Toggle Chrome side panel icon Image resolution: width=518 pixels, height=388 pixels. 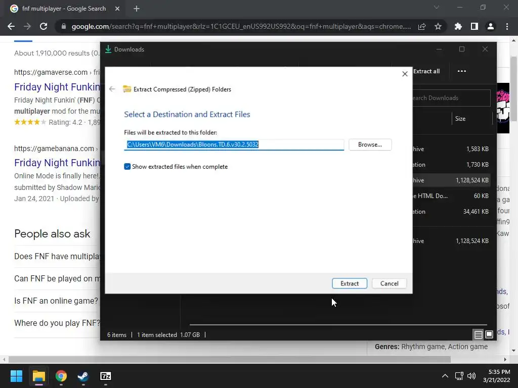point(474,26)
